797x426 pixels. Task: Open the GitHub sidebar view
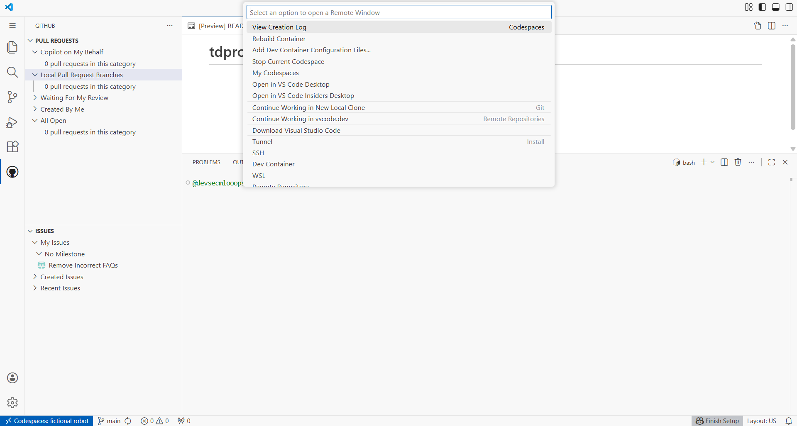[12, 172]
